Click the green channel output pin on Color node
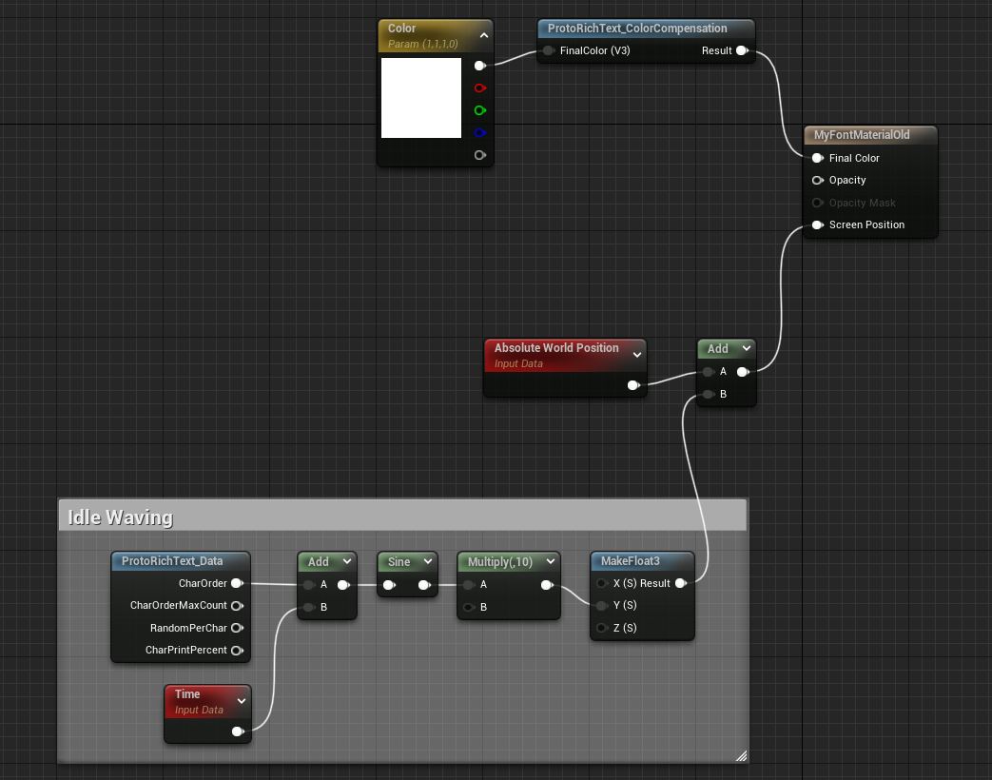 (x=479, y=110)
